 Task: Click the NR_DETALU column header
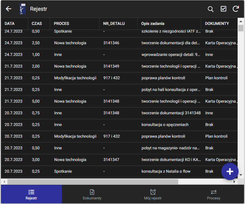click(114, 24)
